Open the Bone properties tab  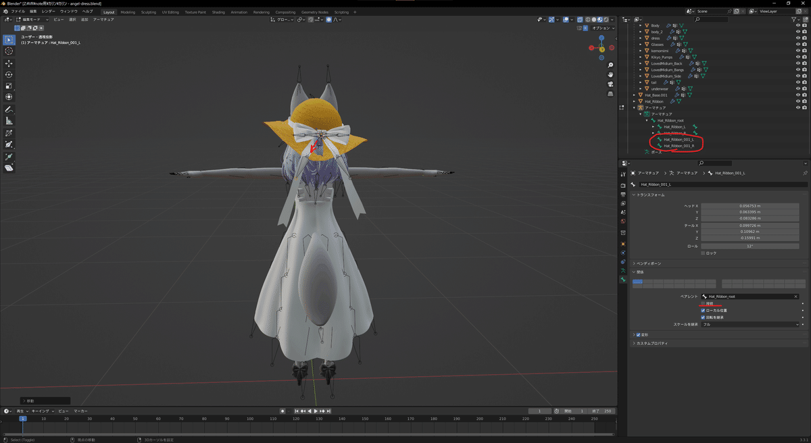click(x=623, y=280)
